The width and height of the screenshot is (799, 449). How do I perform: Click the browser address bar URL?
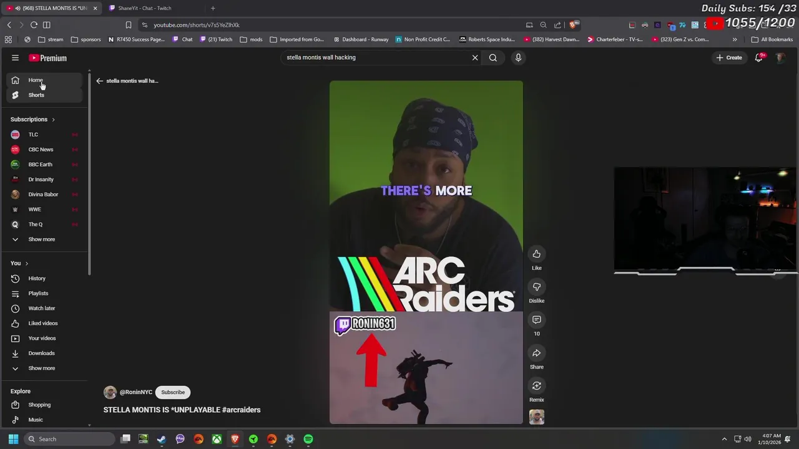click(x=196, y=25)
